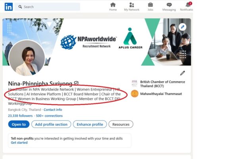This screenshot has width=225, height=159.
Task: Open the Jobs briefcase icon
Action: (150, 5)
